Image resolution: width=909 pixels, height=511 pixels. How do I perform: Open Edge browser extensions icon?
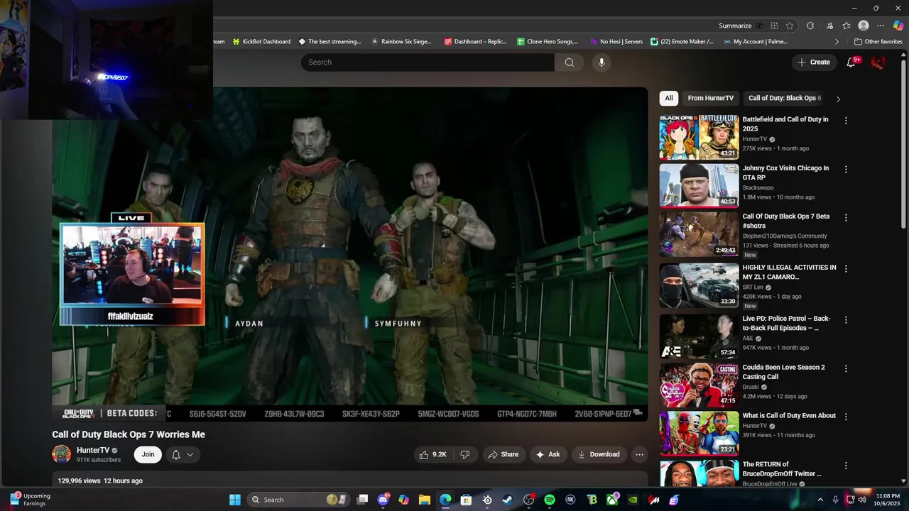click(x=810, y=26)
